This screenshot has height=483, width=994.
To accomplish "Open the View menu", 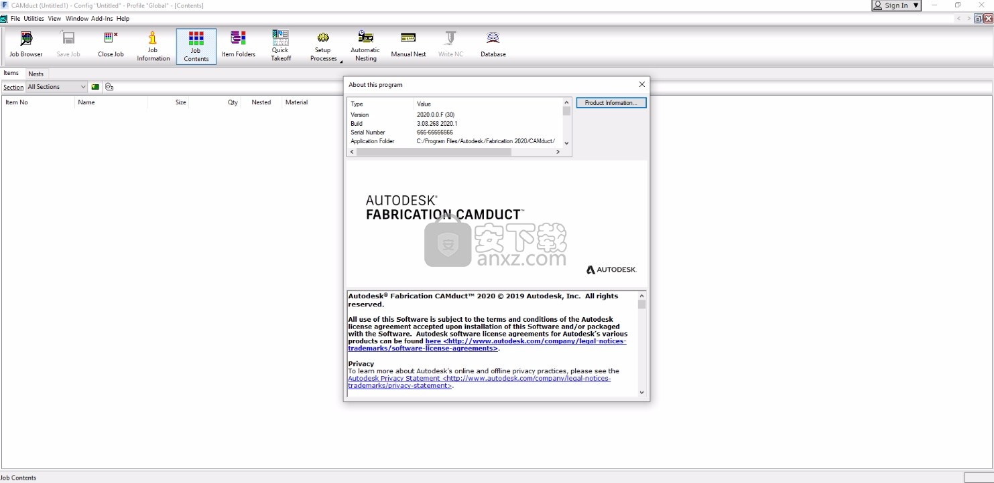I will click(54, 19).
